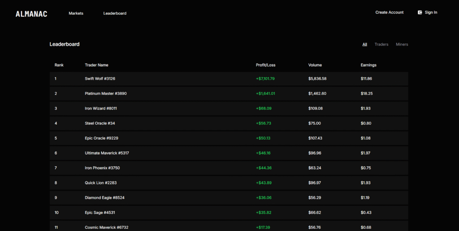This screenshot has height=231, width=459.
Task: Select trader Swift Wolf #3126
Action: (x=100, y=79)
